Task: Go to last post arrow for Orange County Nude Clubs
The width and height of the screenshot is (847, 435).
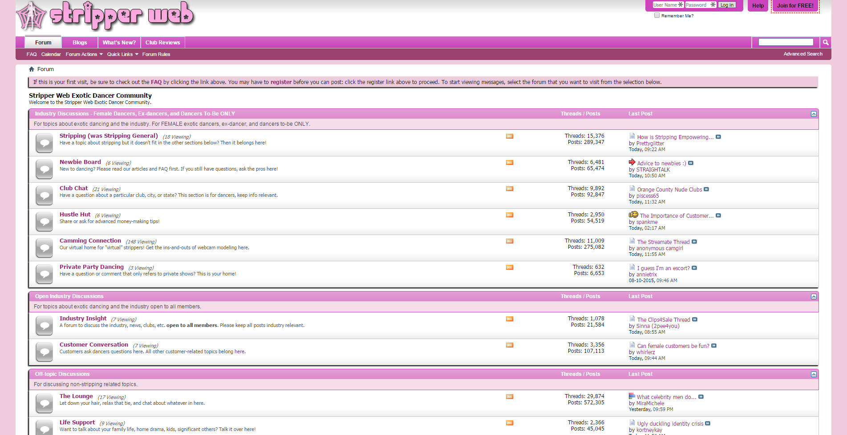Action: [x=706, y=189]
